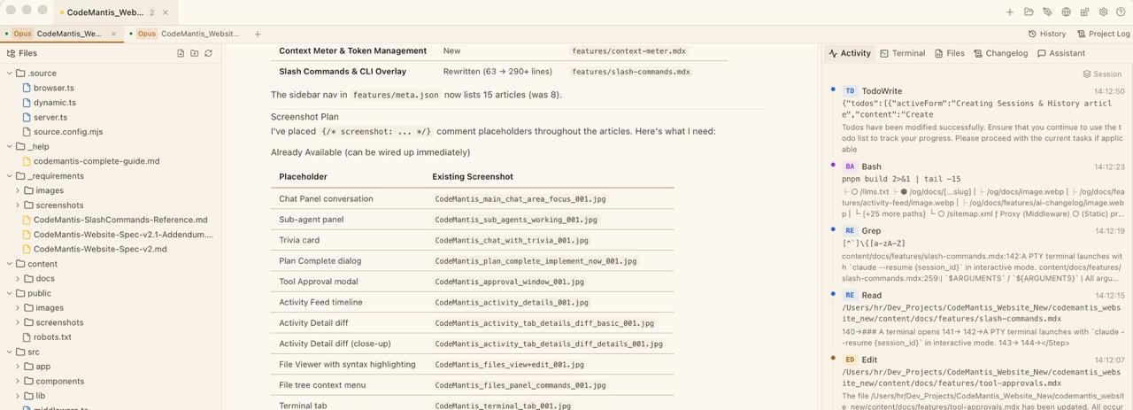The width and height of the screenshot is (1133, 410).
Task: Open robots.txt file
Action: 52,337
